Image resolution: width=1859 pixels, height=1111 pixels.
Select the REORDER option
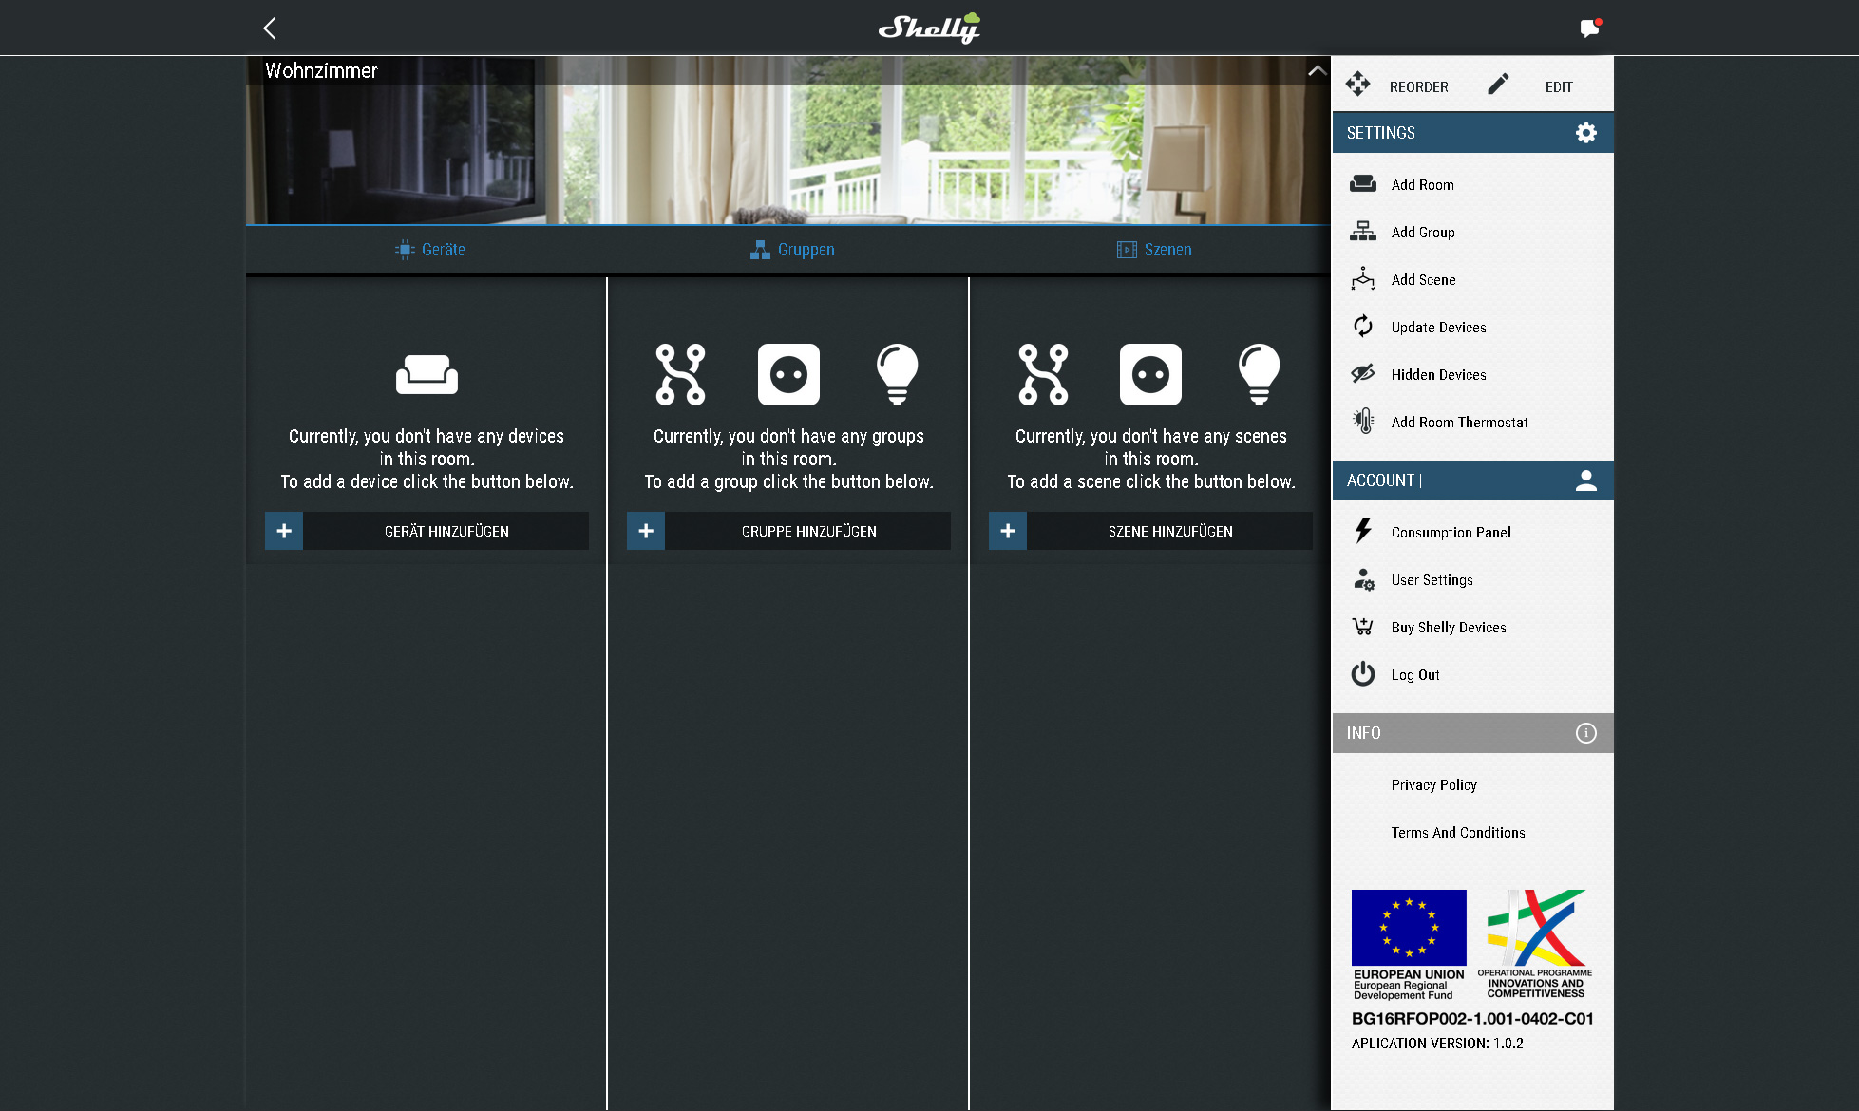(1418, 86)
